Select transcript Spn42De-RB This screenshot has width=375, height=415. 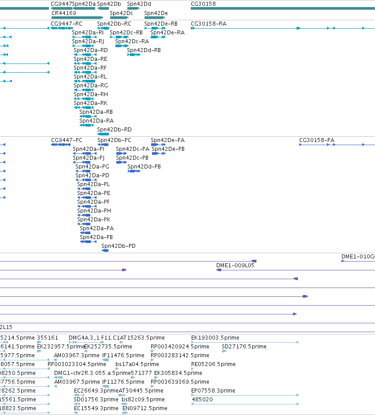(161, 23)
